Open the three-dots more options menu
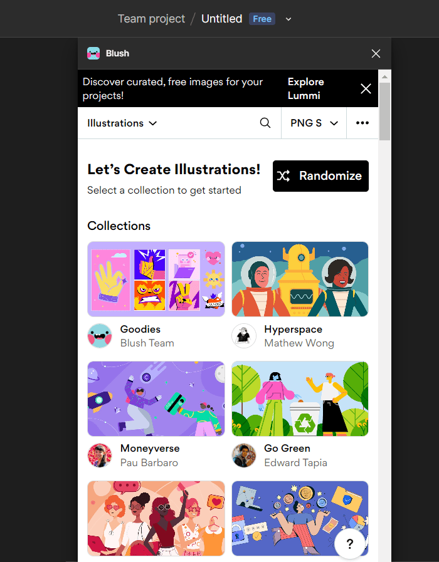 pos(362,123)
